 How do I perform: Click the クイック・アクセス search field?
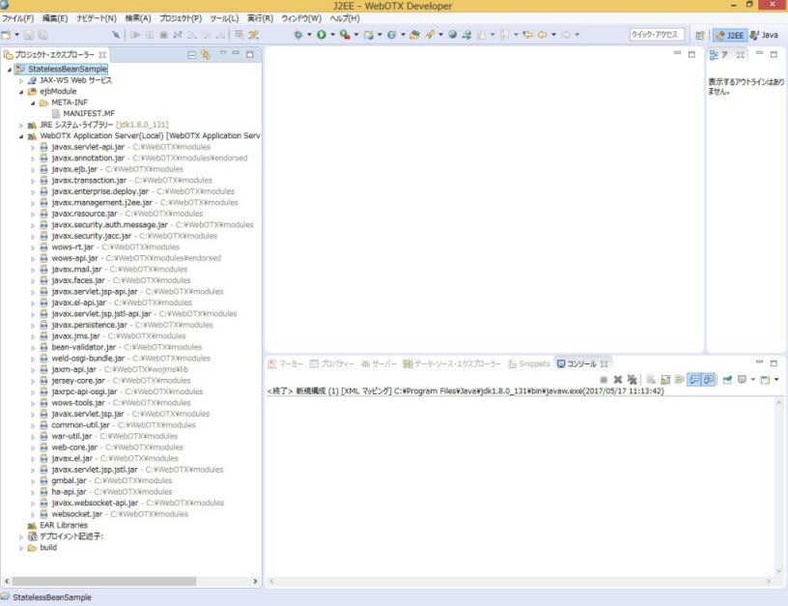click(x=657, y=34)
